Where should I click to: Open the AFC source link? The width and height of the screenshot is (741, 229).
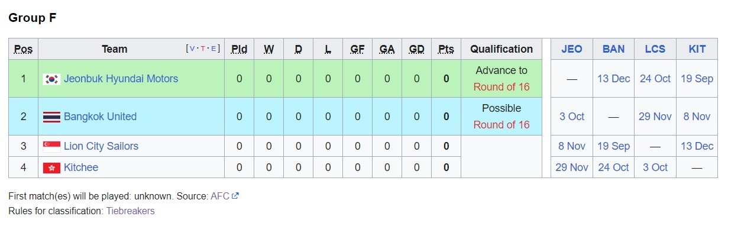click(x=218, y=196)
